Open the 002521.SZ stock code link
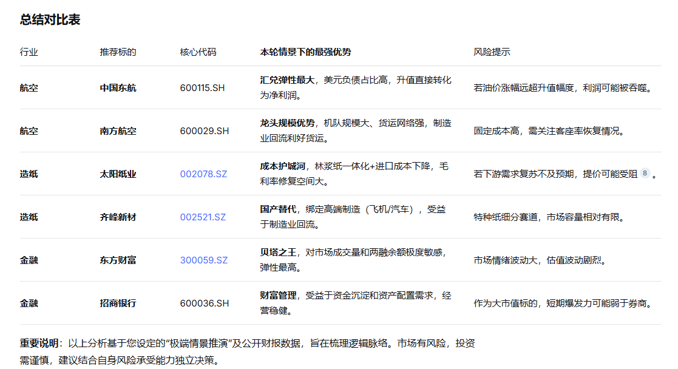Image resolution: width=678 pixels, height=369 pixels. [x=203, y=217]
